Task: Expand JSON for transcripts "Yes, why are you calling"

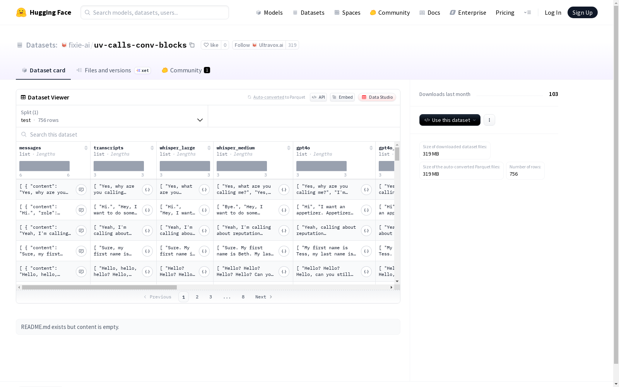Action: point(147,190)
